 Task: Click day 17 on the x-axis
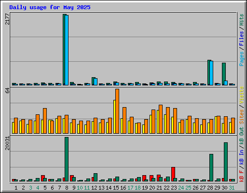click(x=130, y=188)
